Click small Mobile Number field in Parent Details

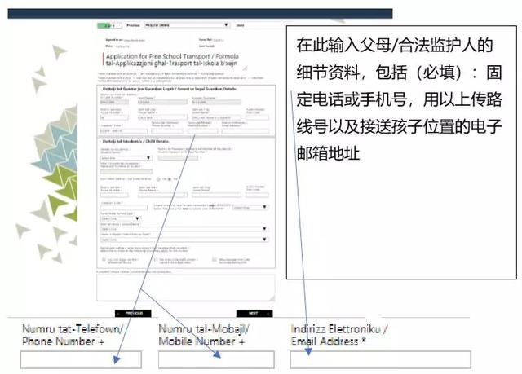(x=203, y=131)
